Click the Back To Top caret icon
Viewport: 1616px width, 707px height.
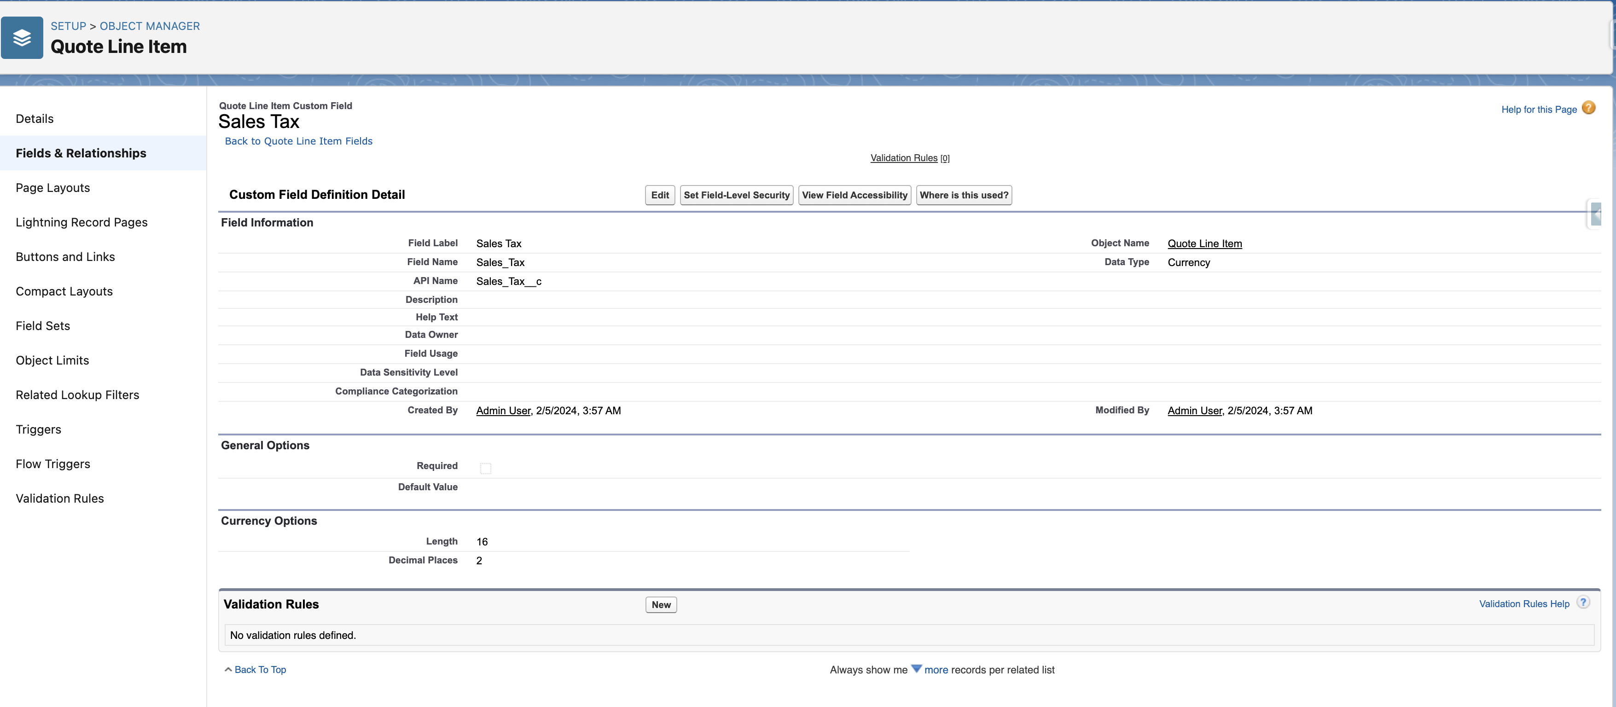tap(228, 670)
